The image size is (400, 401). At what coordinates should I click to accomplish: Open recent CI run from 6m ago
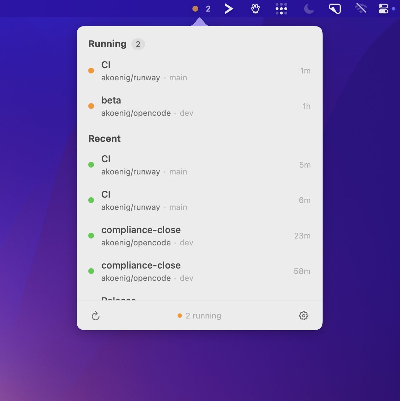coord(199,200)
